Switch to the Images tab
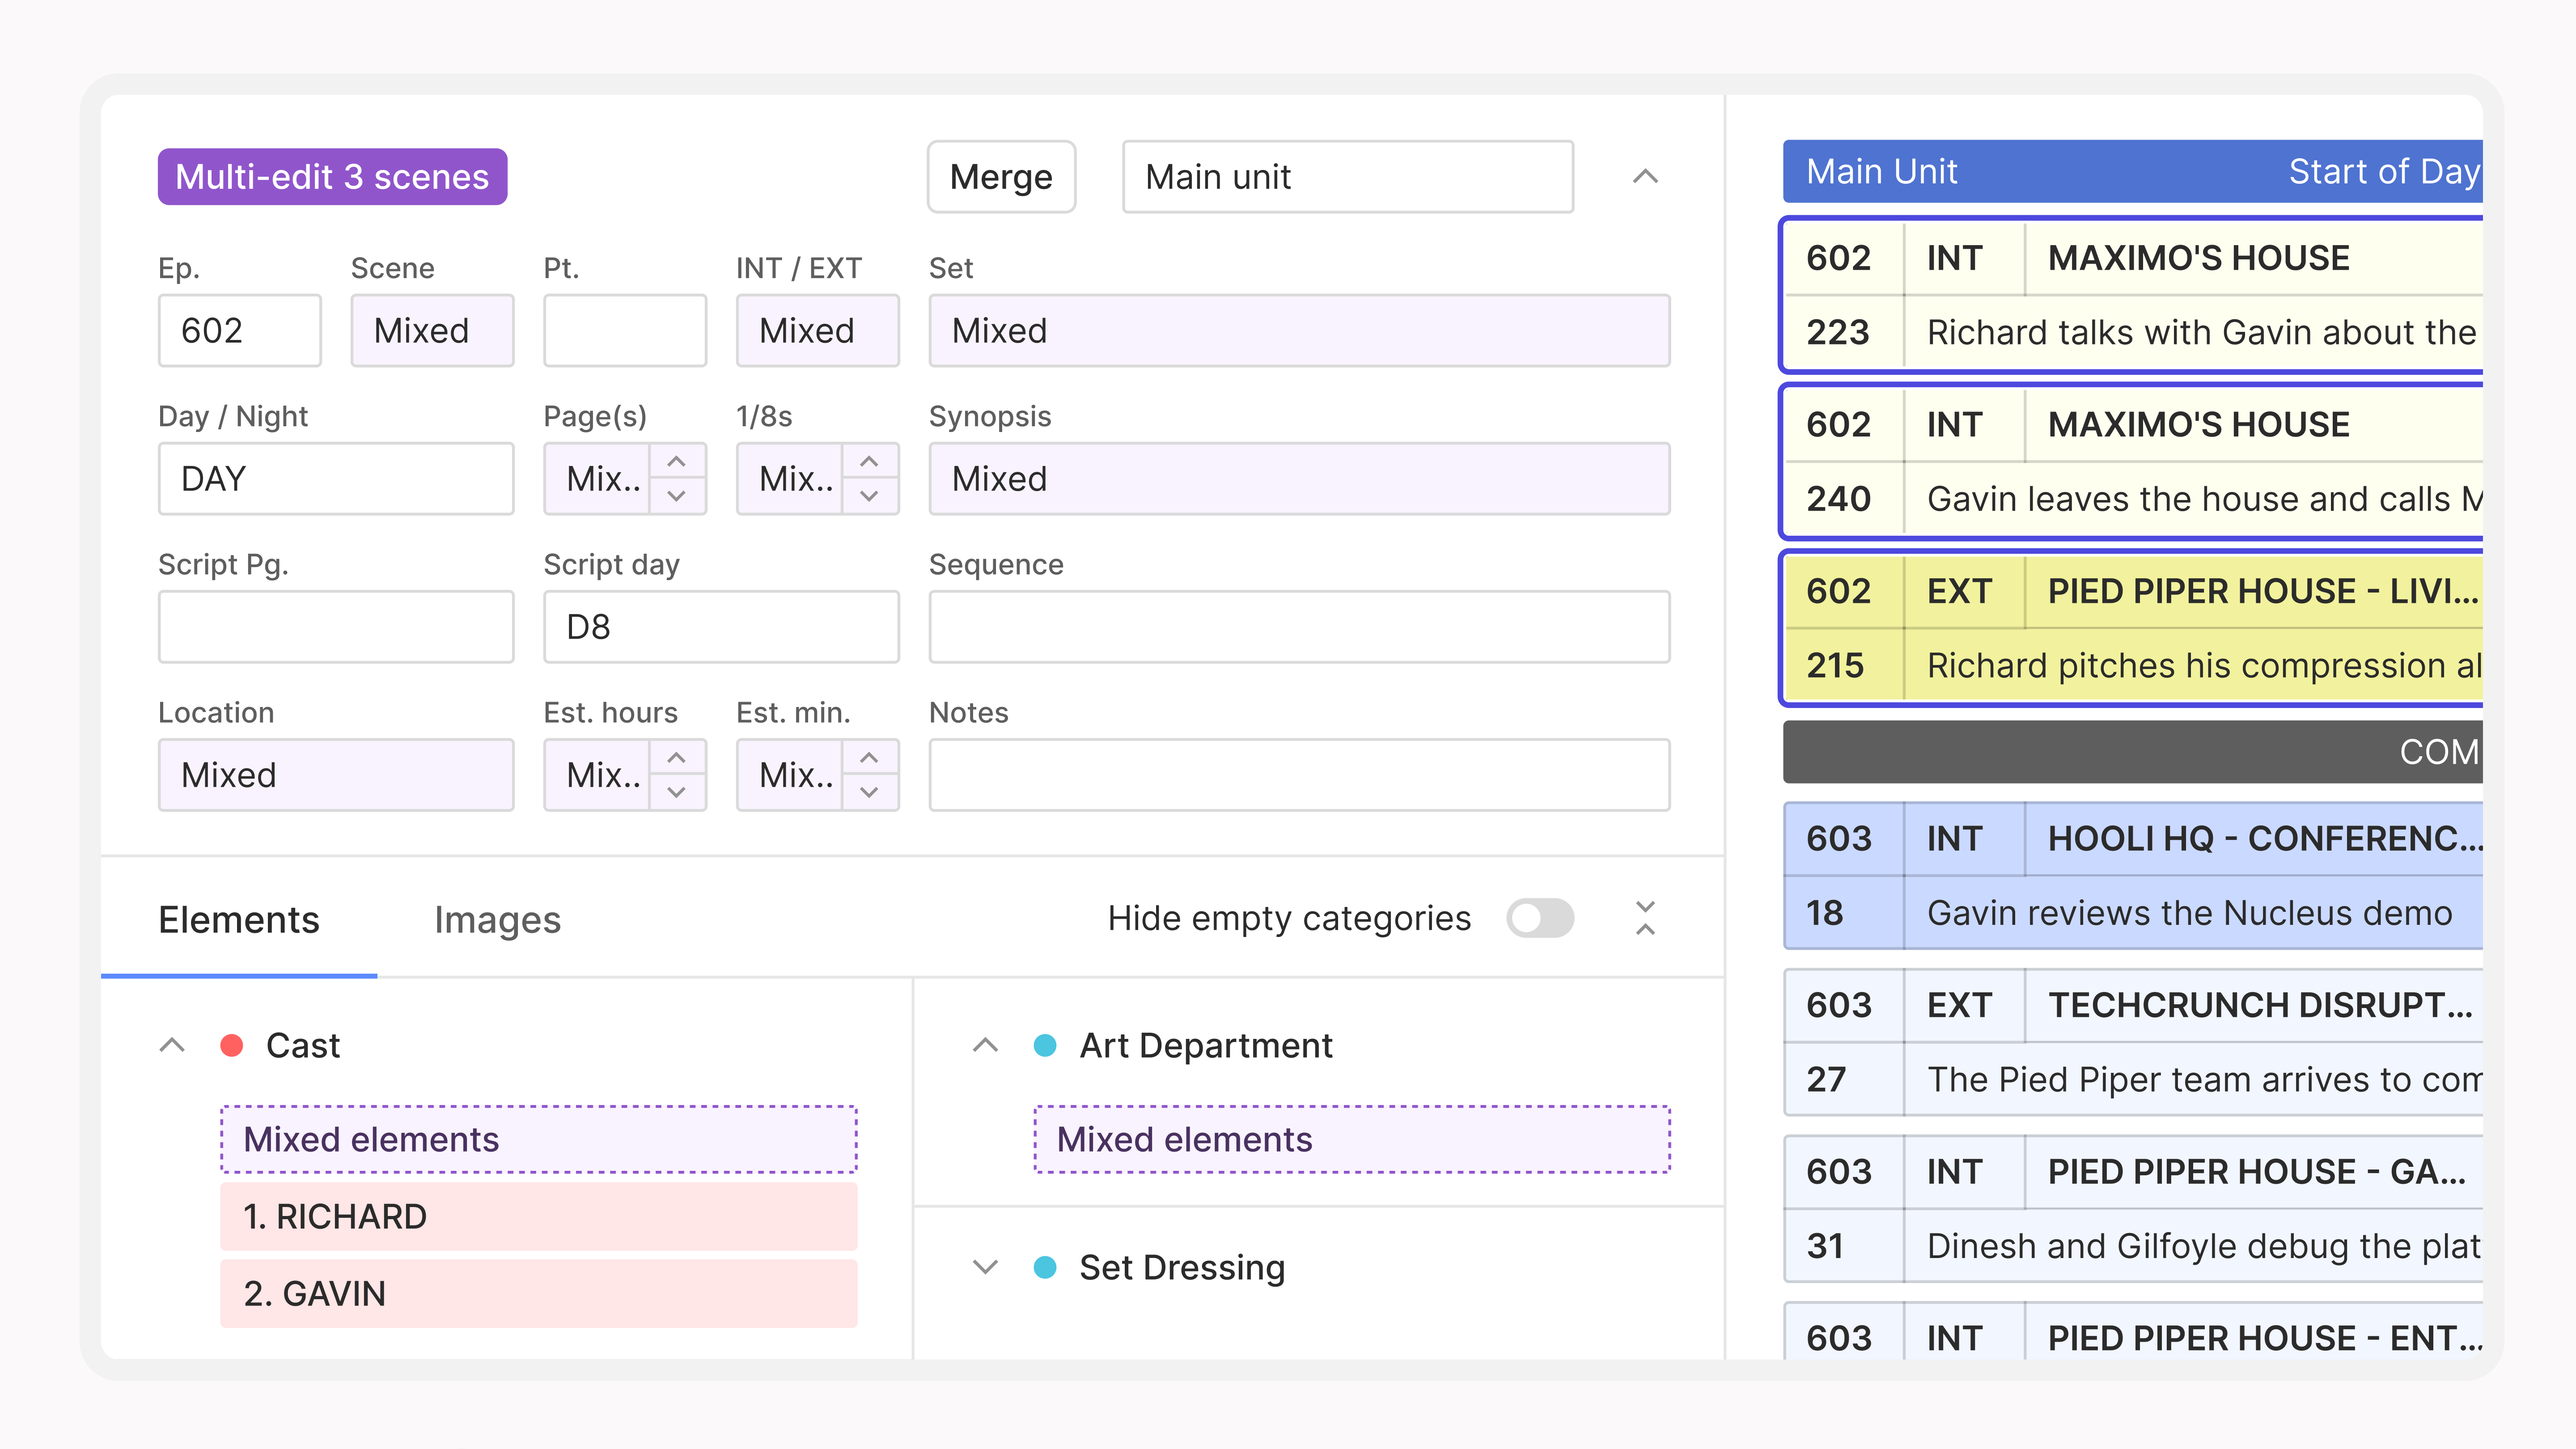The height and width of the screenshot is (1449, 2576). click(x=497, y=920)
